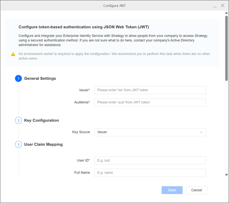Click the Configure JWT title bar text

coord(114,5)
